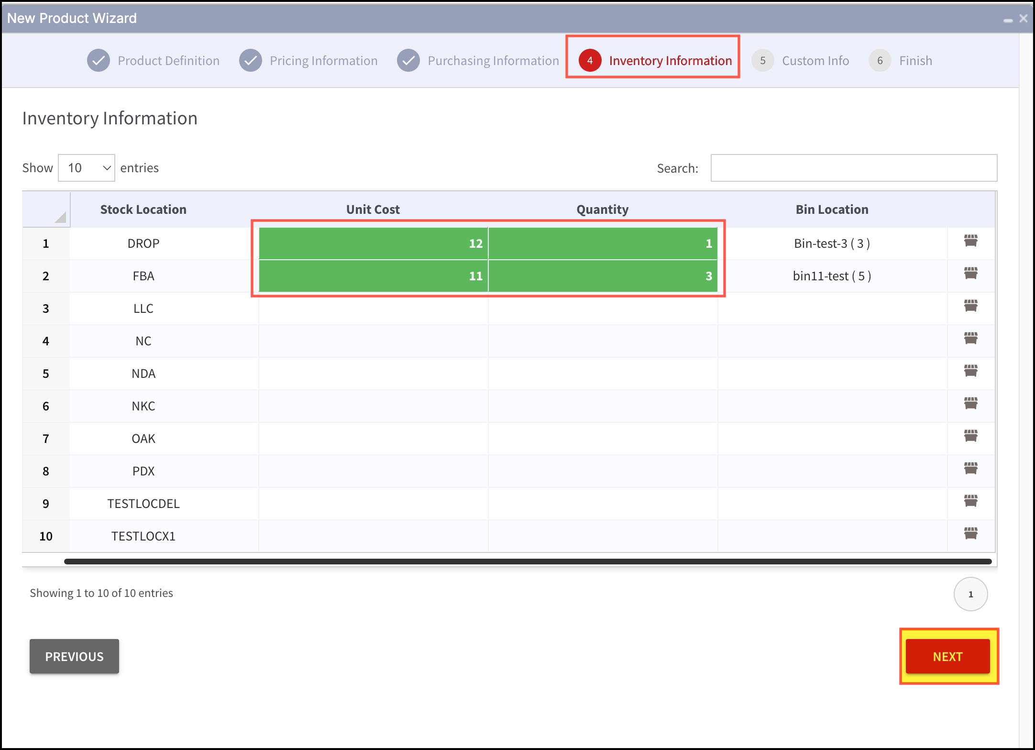Screen dimensions: 1035x750
Task: Open bin icon for FBA row
Action: coord(970,273)
